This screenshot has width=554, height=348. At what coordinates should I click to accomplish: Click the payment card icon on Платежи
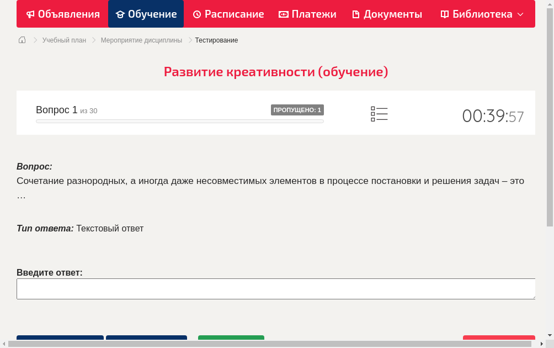point(283,14)
